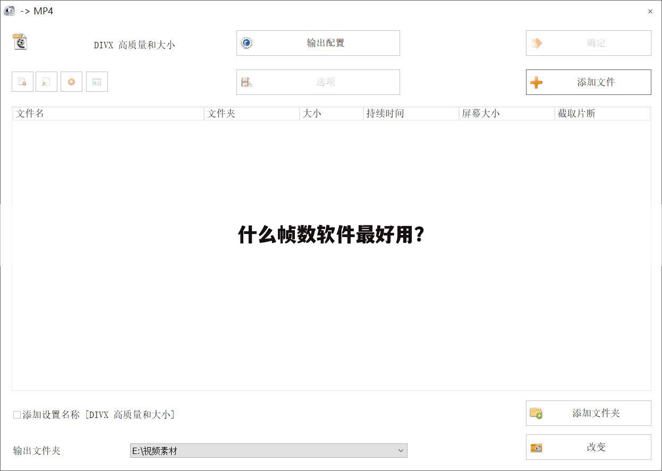Click 改变 to change output folder
The height and width of the screenshot is (471, 662).
pos(588,447)
